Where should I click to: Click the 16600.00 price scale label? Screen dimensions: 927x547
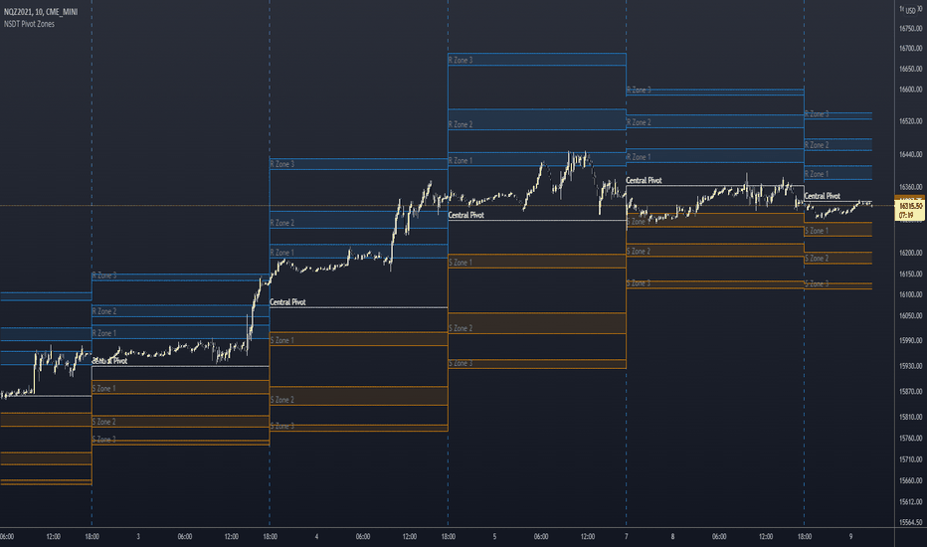tap(910, 90)
